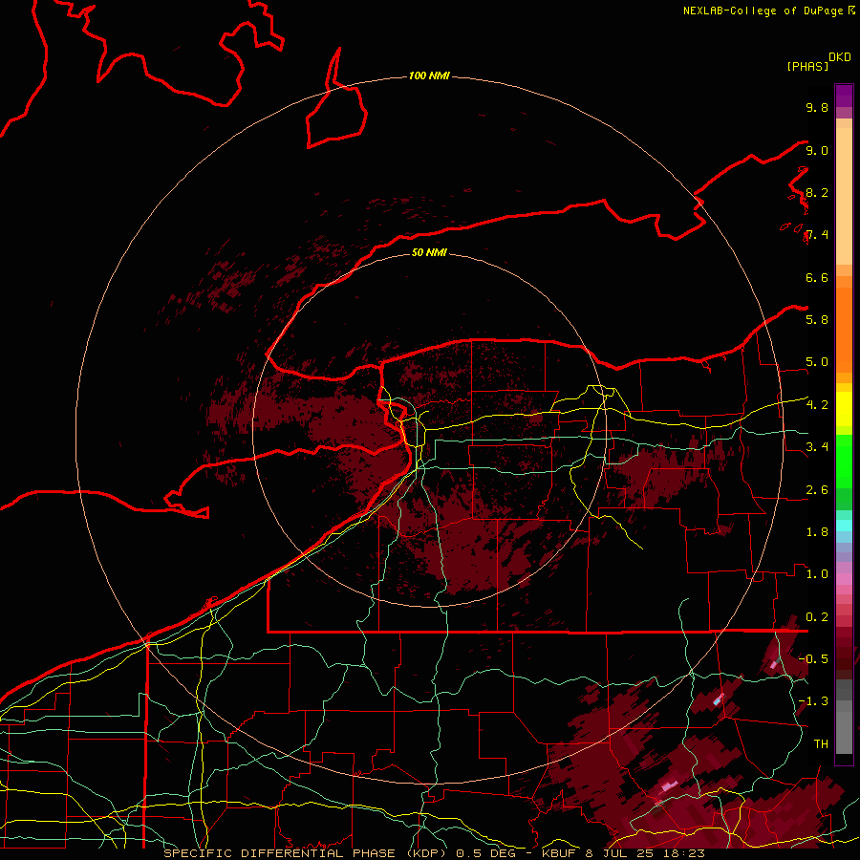Click the 9.8 value on the color scale
Viewport: 860px width, 860px height.
[x=817, y=107]
